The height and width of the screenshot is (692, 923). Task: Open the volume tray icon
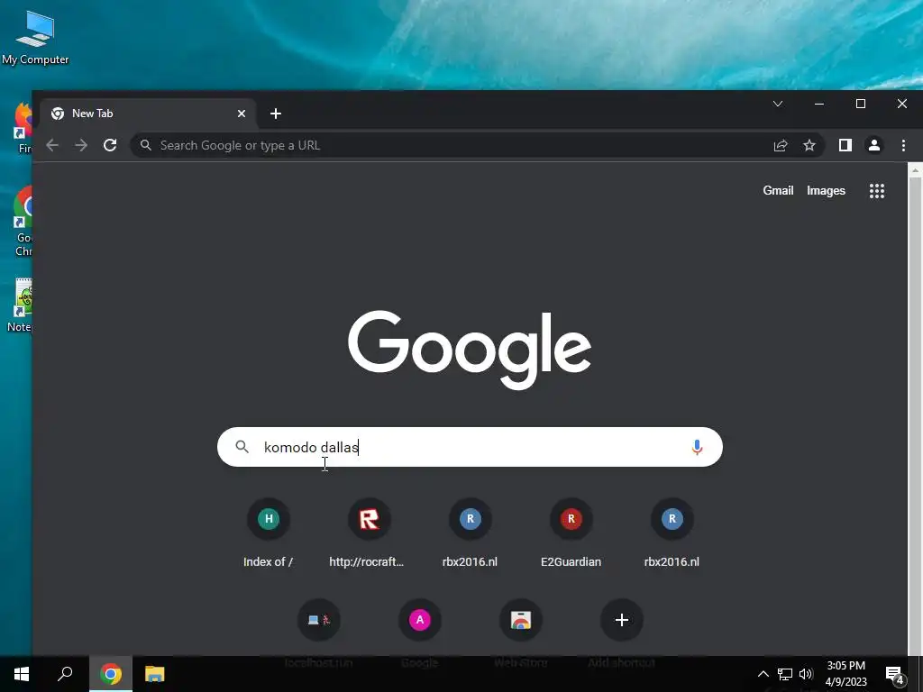coord(806,674)
